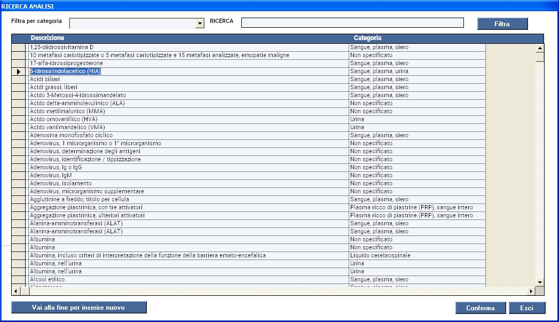
Task: Click the vertical scrollbar up arrow
Action: tap(540, 48)
